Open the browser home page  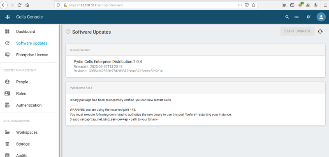point(27,5)
